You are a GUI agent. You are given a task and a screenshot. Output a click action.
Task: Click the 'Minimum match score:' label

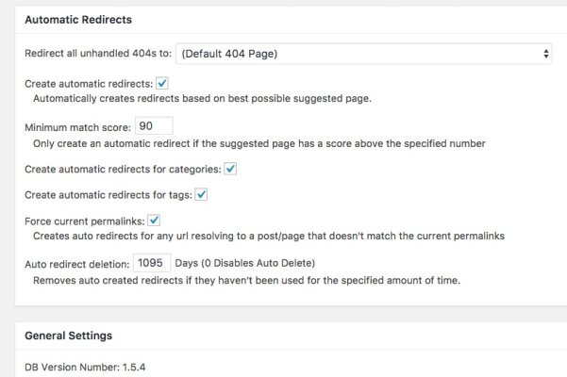[77, 127]
